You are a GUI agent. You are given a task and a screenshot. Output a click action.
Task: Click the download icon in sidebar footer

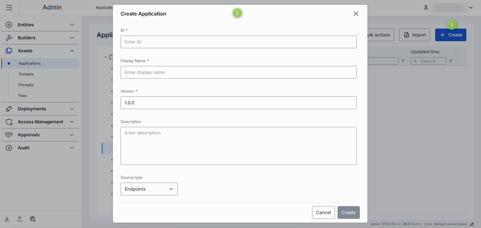point(7,219)
